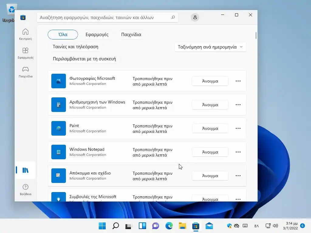Open Task View on the taskbar
The height and width of the screenshot is (233, 311).
pyautogui.click(x=128, y=226)
